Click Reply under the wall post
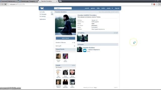Screen dimensions: 161x90 95,87
